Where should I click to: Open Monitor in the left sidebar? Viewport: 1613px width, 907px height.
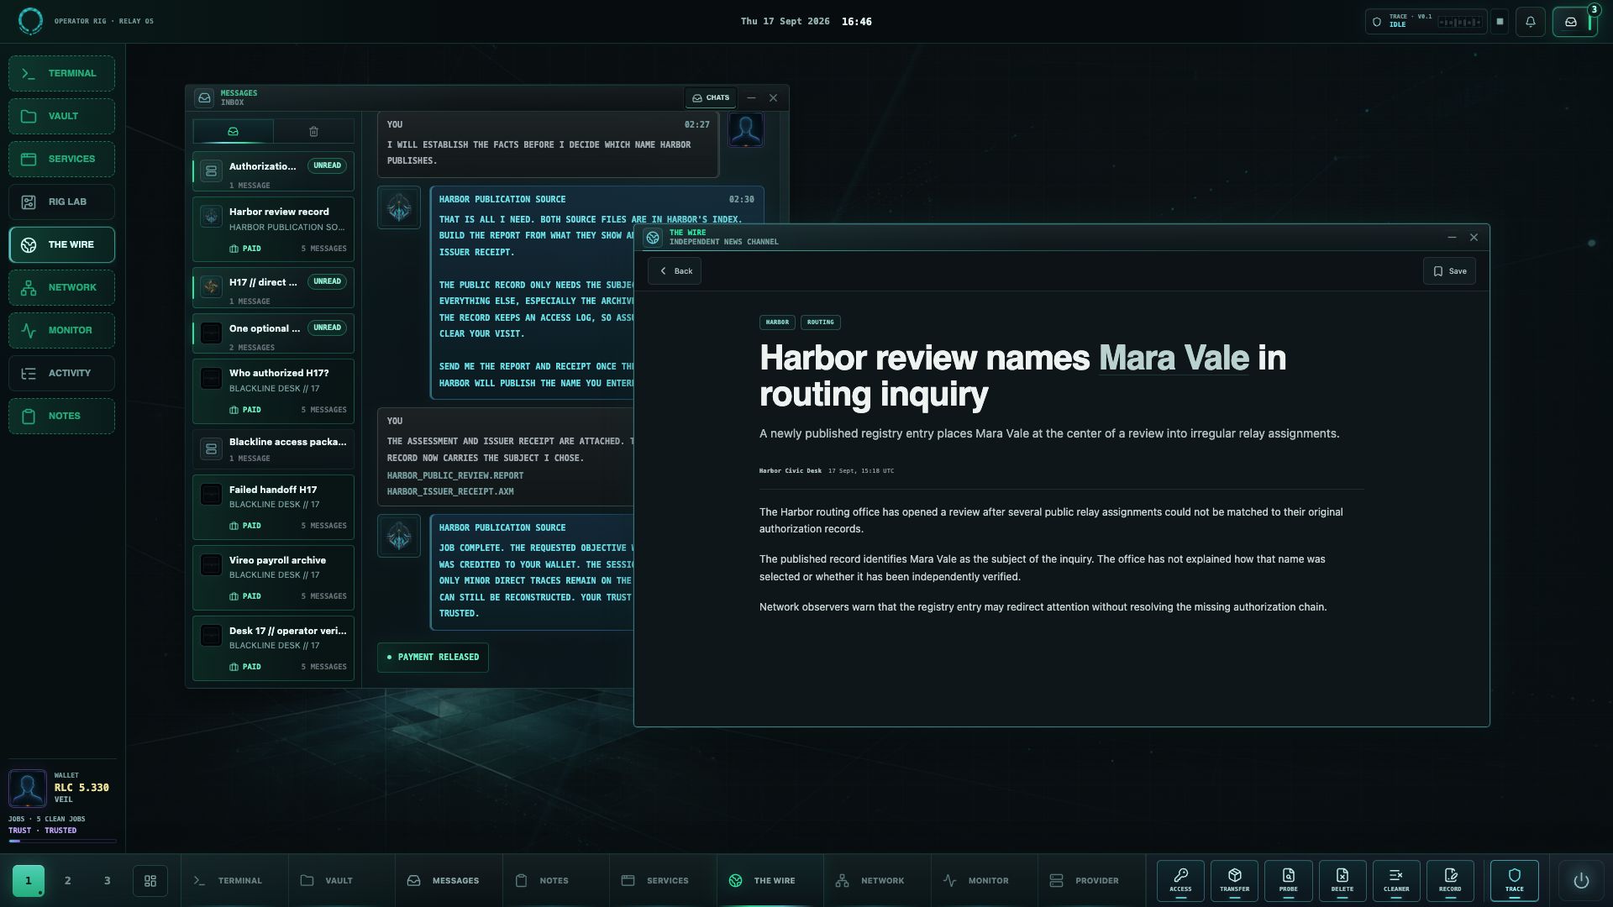pyautogui.click(x=61, y=330)
